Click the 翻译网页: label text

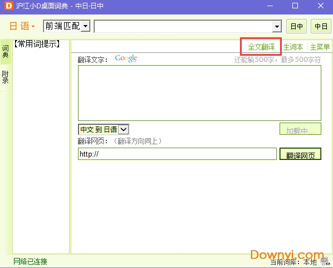coord(93,141)
